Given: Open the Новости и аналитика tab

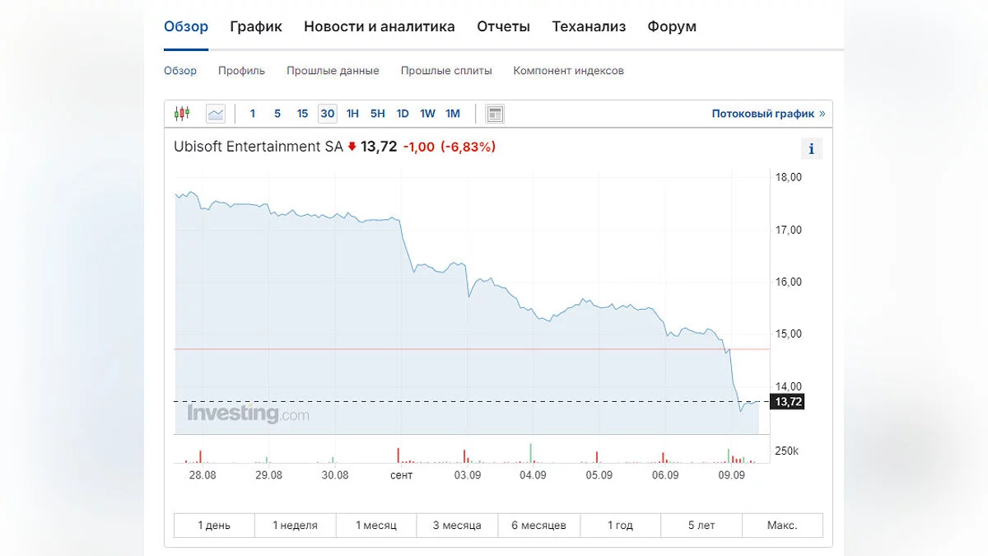Looking at the screenshot, I should [x=379, y=26].
